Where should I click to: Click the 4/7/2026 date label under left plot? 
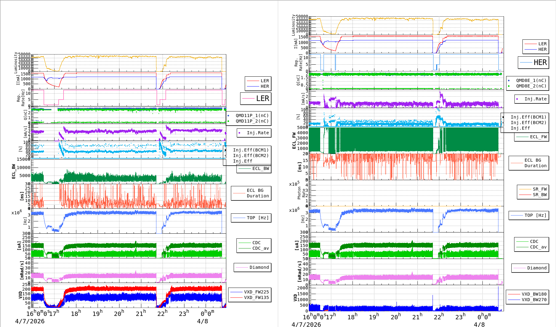pyautogui.click(x=30, y=321)
